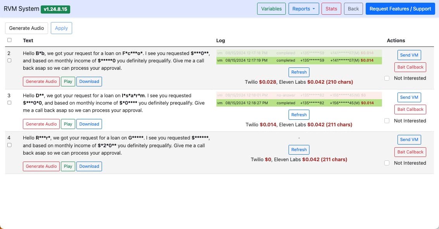Go Back using the header button

click(x=353, y=9)
